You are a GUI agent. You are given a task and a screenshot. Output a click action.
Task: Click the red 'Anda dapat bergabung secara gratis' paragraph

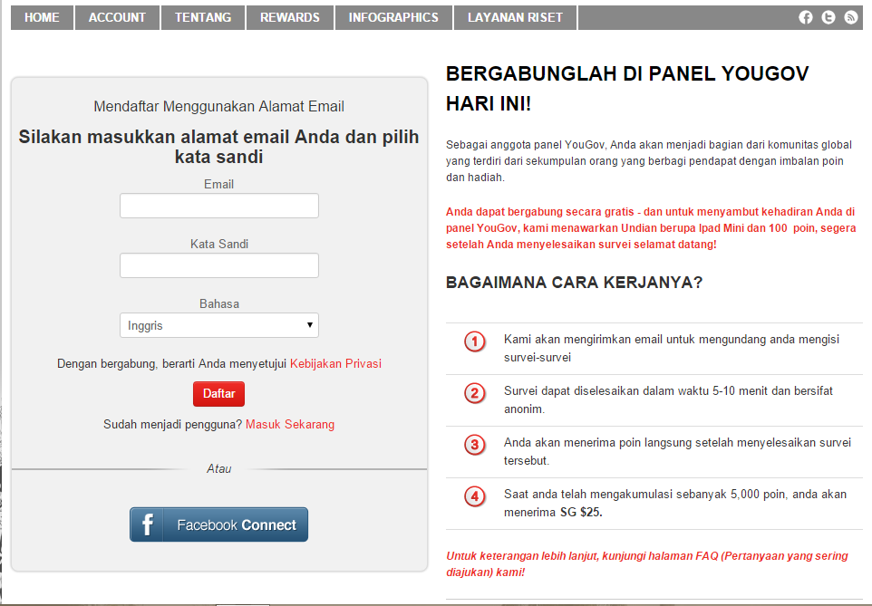click(x=651, y=228)
